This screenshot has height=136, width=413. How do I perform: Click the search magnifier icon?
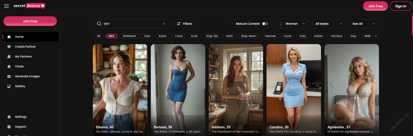(x=99, y=24)
